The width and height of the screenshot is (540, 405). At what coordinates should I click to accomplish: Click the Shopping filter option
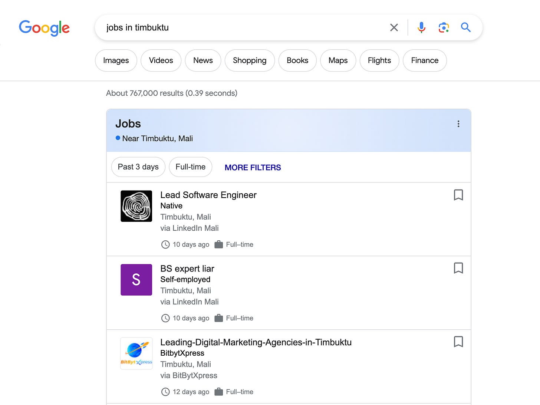click(x=249, y=60)
